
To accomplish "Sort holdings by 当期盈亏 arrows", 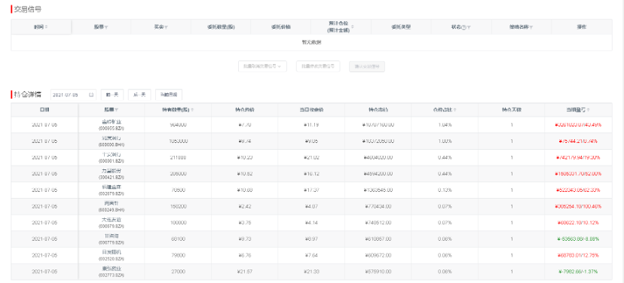I will pos(588,109).
